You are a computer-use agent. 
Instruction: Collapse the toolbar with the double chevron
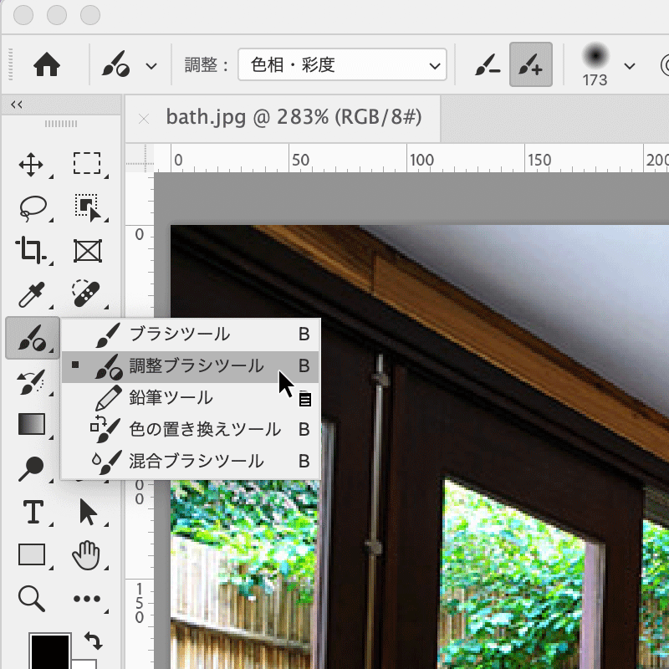point(17,105)
